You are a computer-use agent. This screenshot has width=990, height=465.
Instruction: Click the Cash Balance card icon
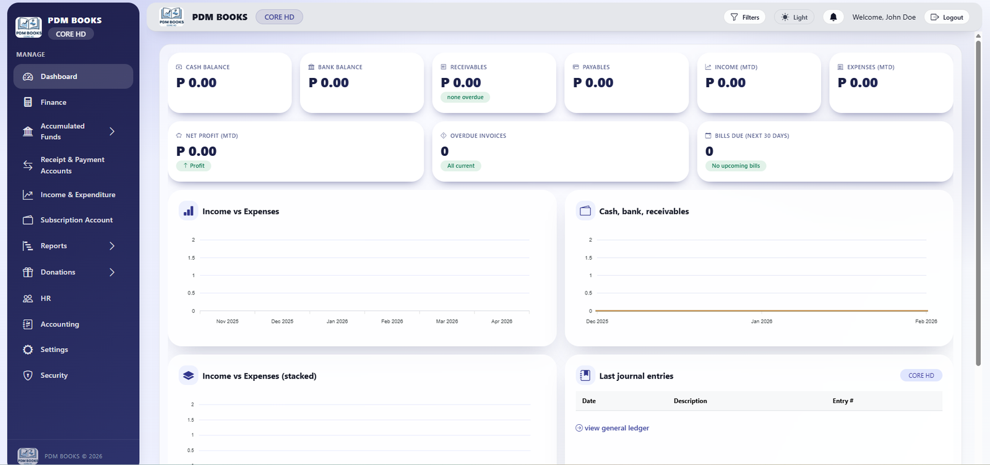pyautogui.click(x=179, y=67)
